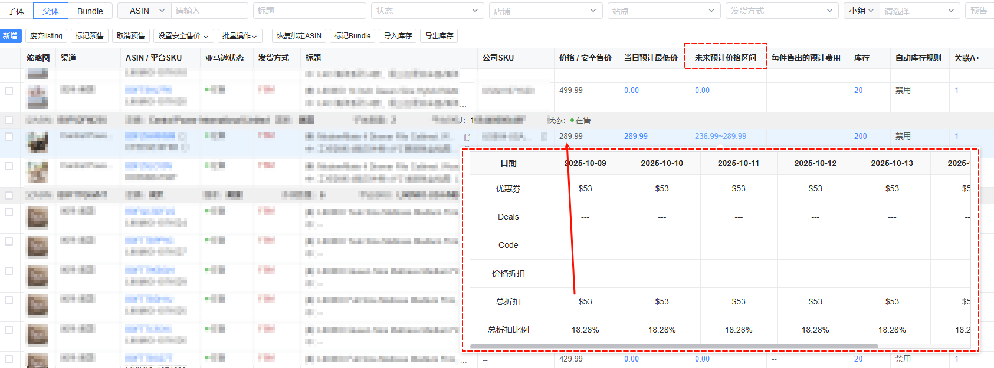Tick the checkbox for the 499.99 price row
Screen dimensions: 994x368
point(9,91)
